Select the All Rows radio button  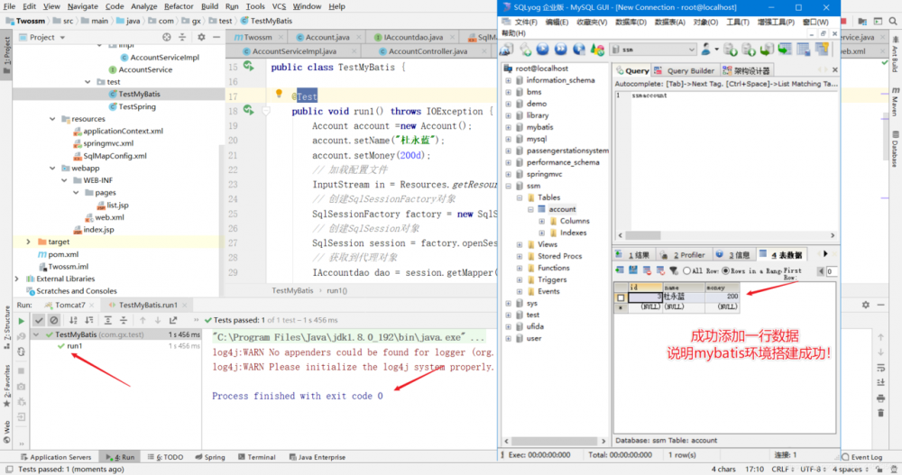(686, 270)
